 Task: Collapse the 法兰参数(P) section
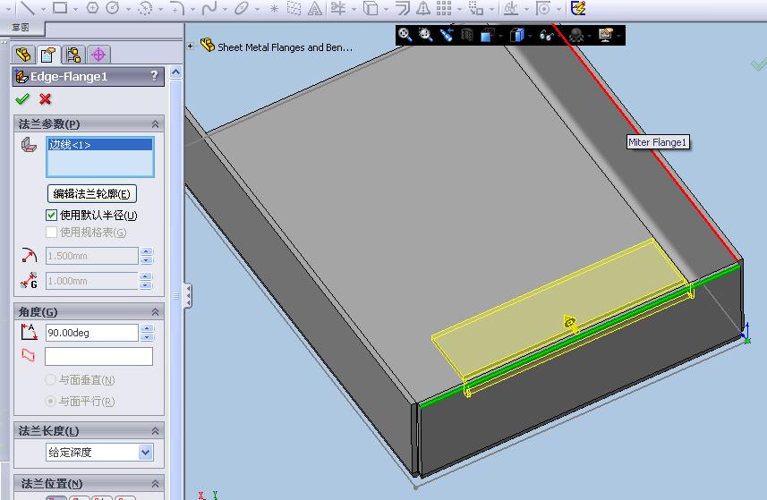(x=155, y=124)
